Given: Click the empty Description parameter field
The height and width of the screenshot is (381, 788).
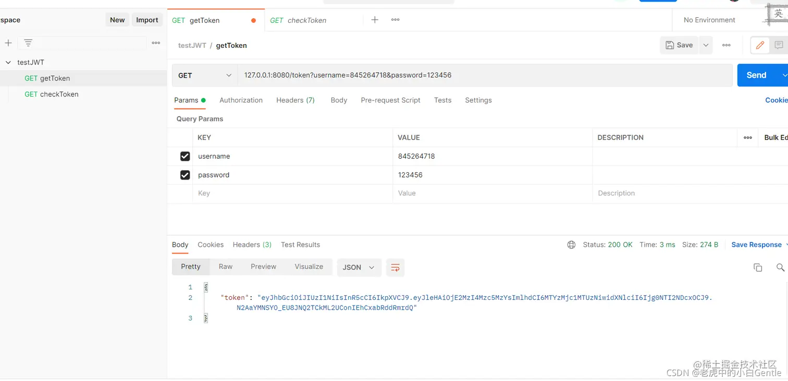Looking at the screenshot, I should pyautogui.click(x=690, y=193).
